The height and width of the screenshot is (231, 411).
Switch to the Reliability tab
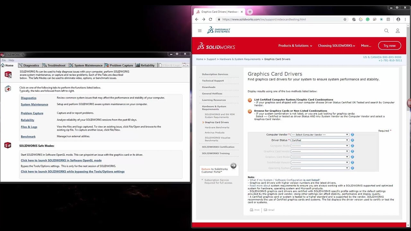145,65
